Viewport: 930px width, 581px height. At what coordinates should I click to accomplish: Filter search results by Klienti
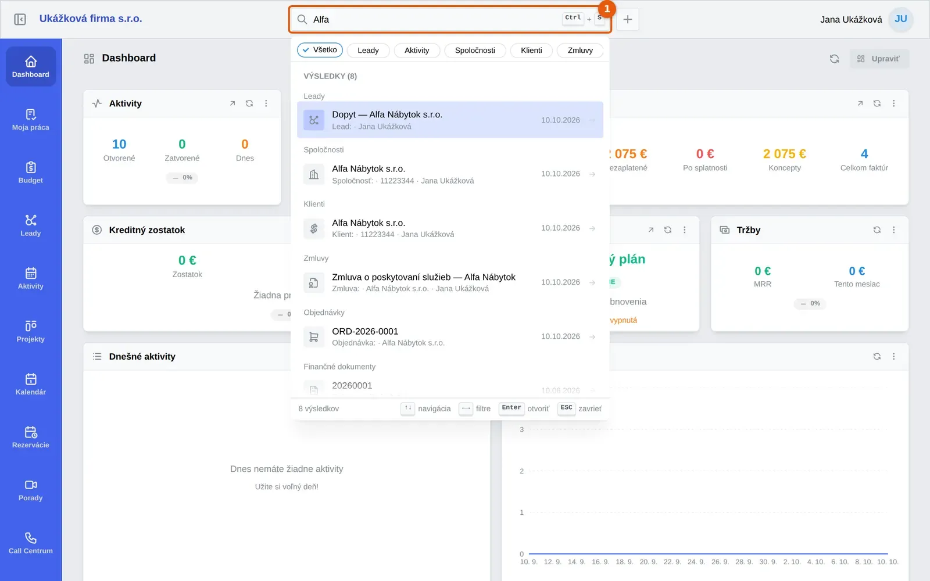pos(531,51)
